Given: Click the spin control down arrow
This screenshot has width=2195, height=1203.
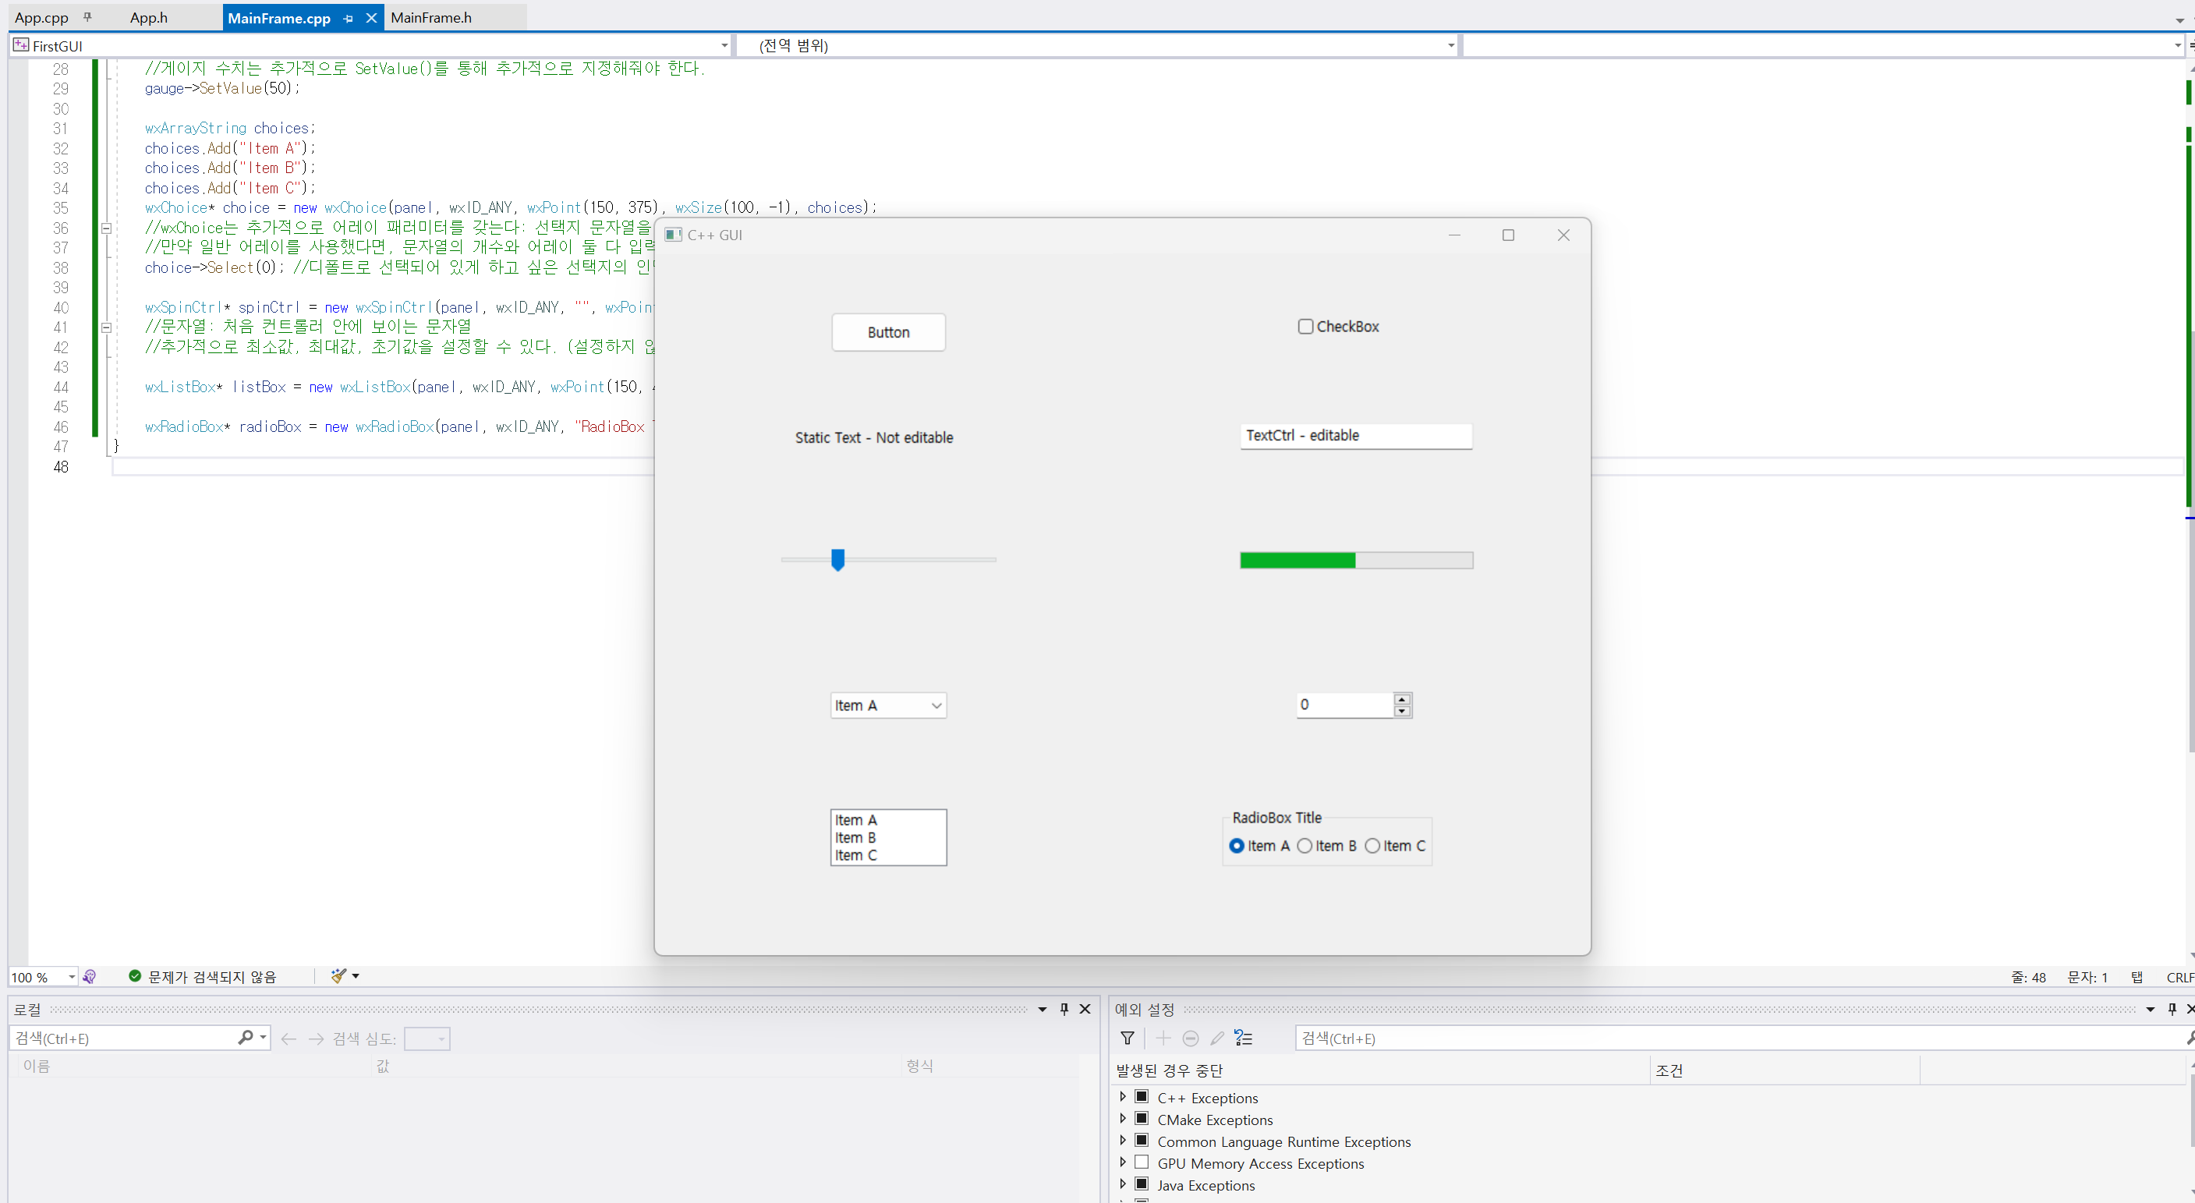Looking at the screenshot, I should click(1402, 710).
